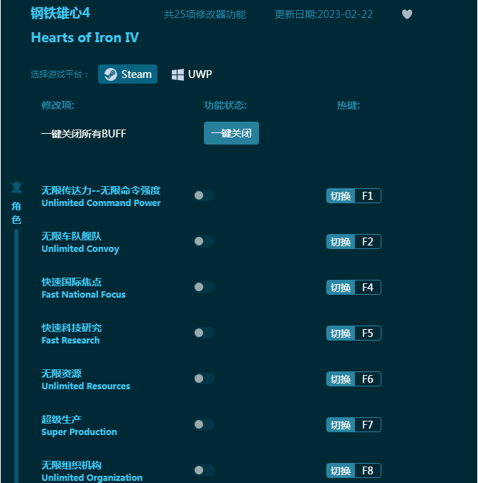This screenshot has width=478, height=483.
Task: Click 选择游戏平台 label
Action: tap(59, 74)
